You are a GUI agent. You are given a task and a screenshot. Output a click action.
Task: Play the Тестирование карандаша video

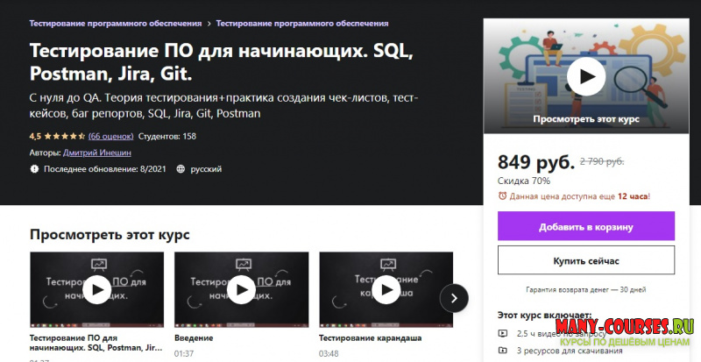pyautogui.click(x=386, y=288)
